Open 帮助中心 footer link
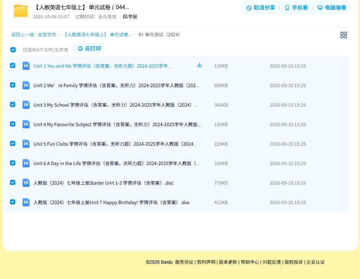 tap(250, 262)
